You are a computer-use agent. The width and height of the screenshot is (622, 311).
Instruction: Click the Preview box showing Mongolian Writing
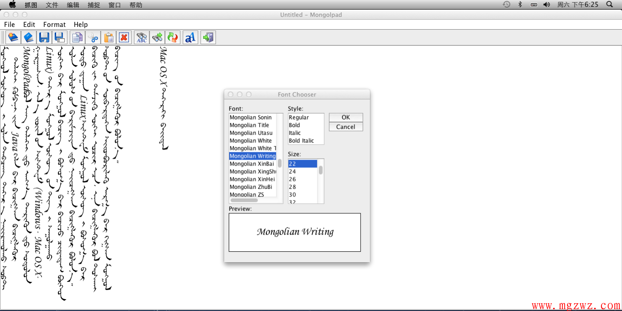pos(295,233)
